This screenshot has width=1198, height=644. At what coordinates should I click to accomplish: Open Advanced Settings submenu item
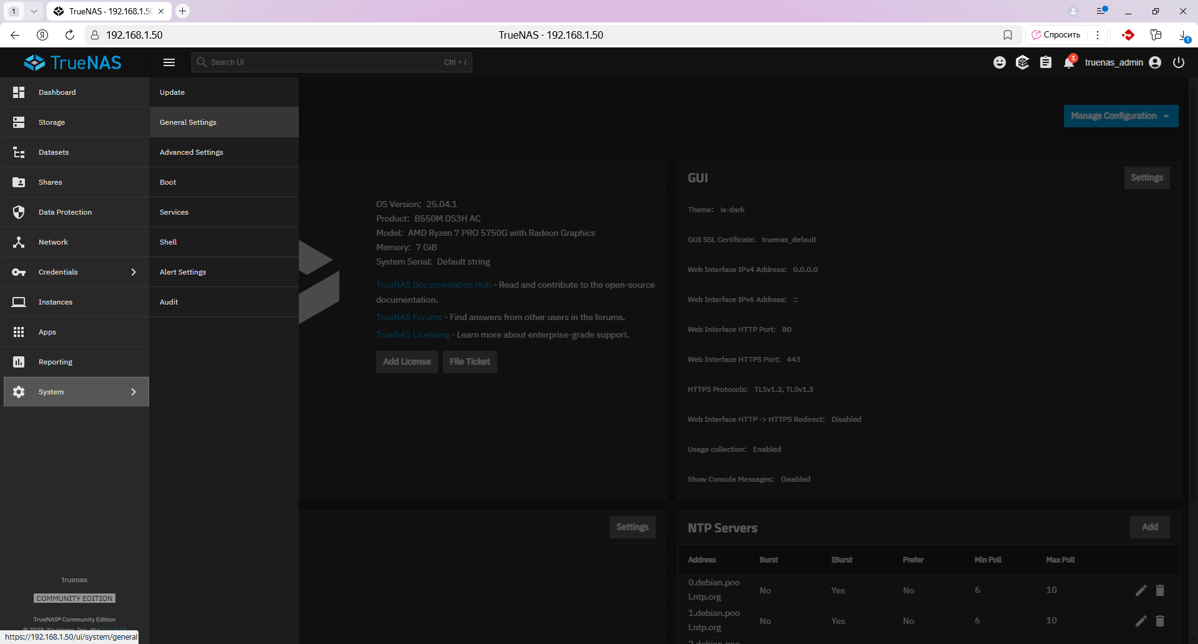pyautogui.click(x=224, y=152)
